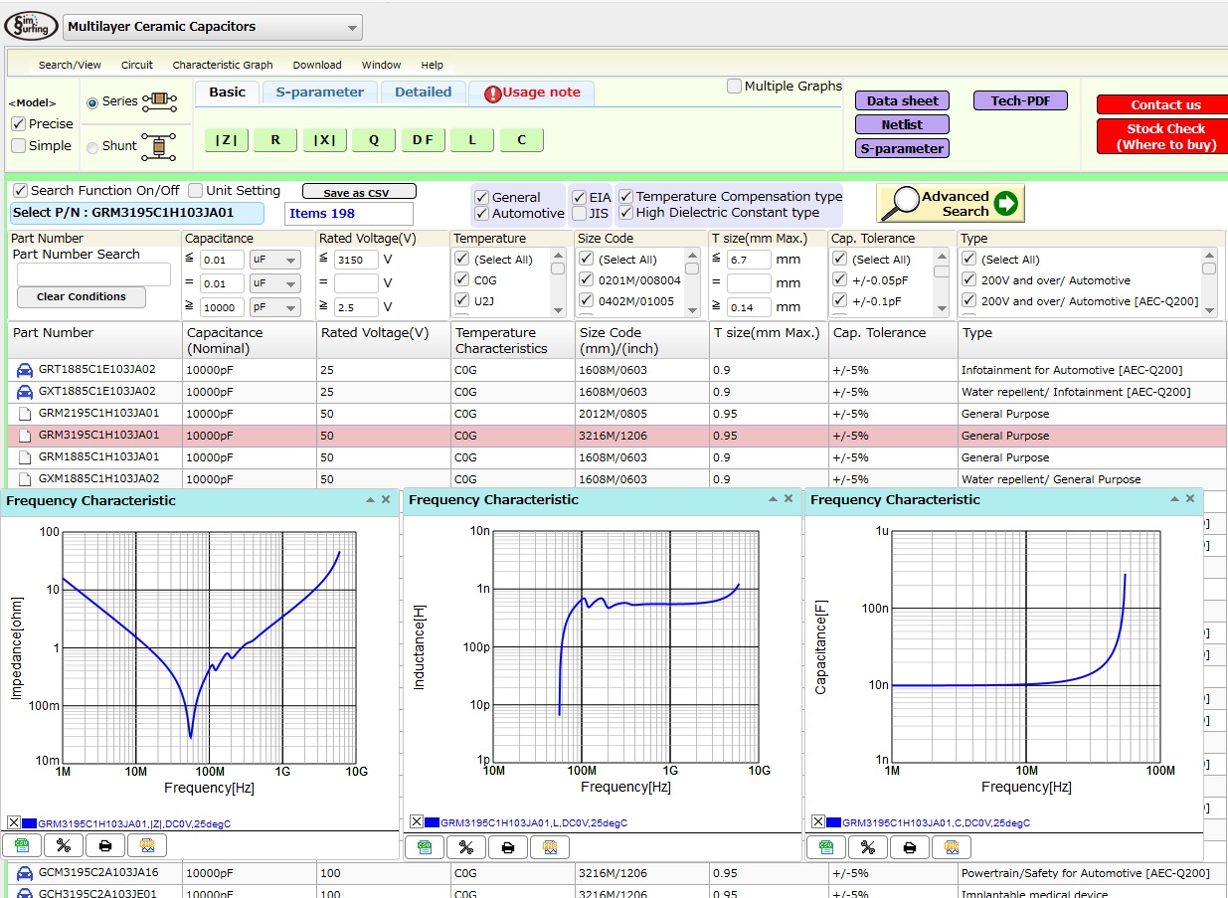The height and width of the screenshot is (898, 1228).
Task: Switch to the S-parameter tab
Action: tap(319, 92)
